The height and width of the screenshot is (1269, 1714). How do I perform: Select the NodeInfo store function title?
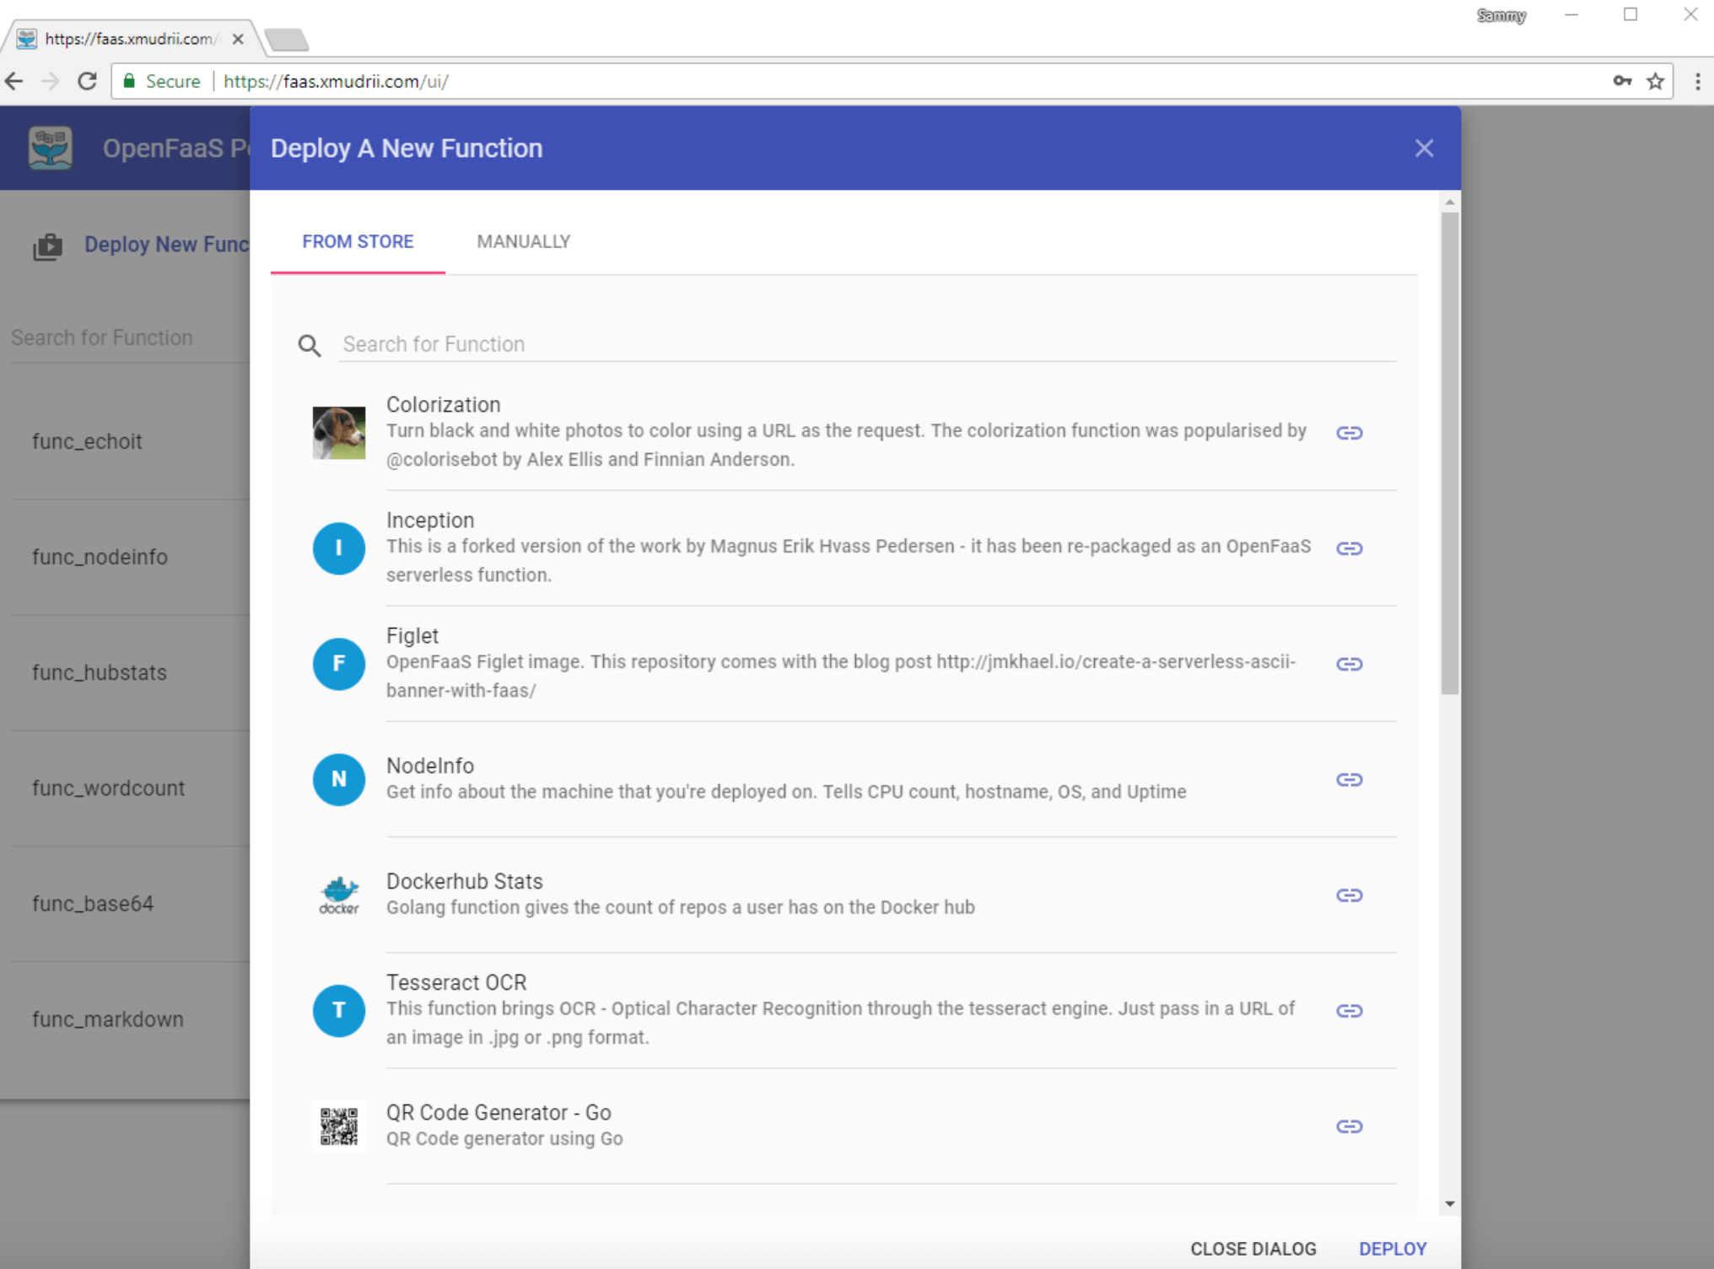pyautogui.click(x=430, y=766)
